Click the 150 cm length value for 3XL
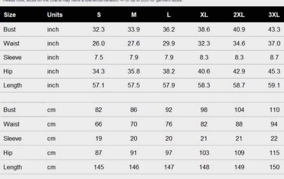The width and height of the screenshot is (284, 179). coord(275,167)
